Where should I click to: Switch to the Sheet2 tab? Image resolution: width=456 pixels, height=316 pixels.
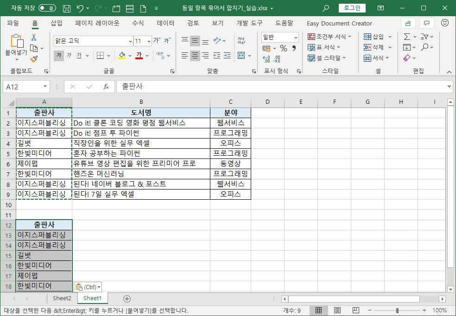62,298
